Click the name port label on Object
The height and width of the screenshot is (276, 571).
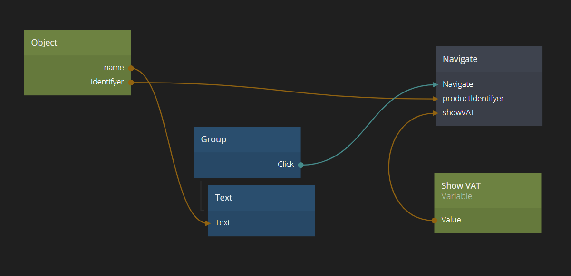tap(114, 68)
